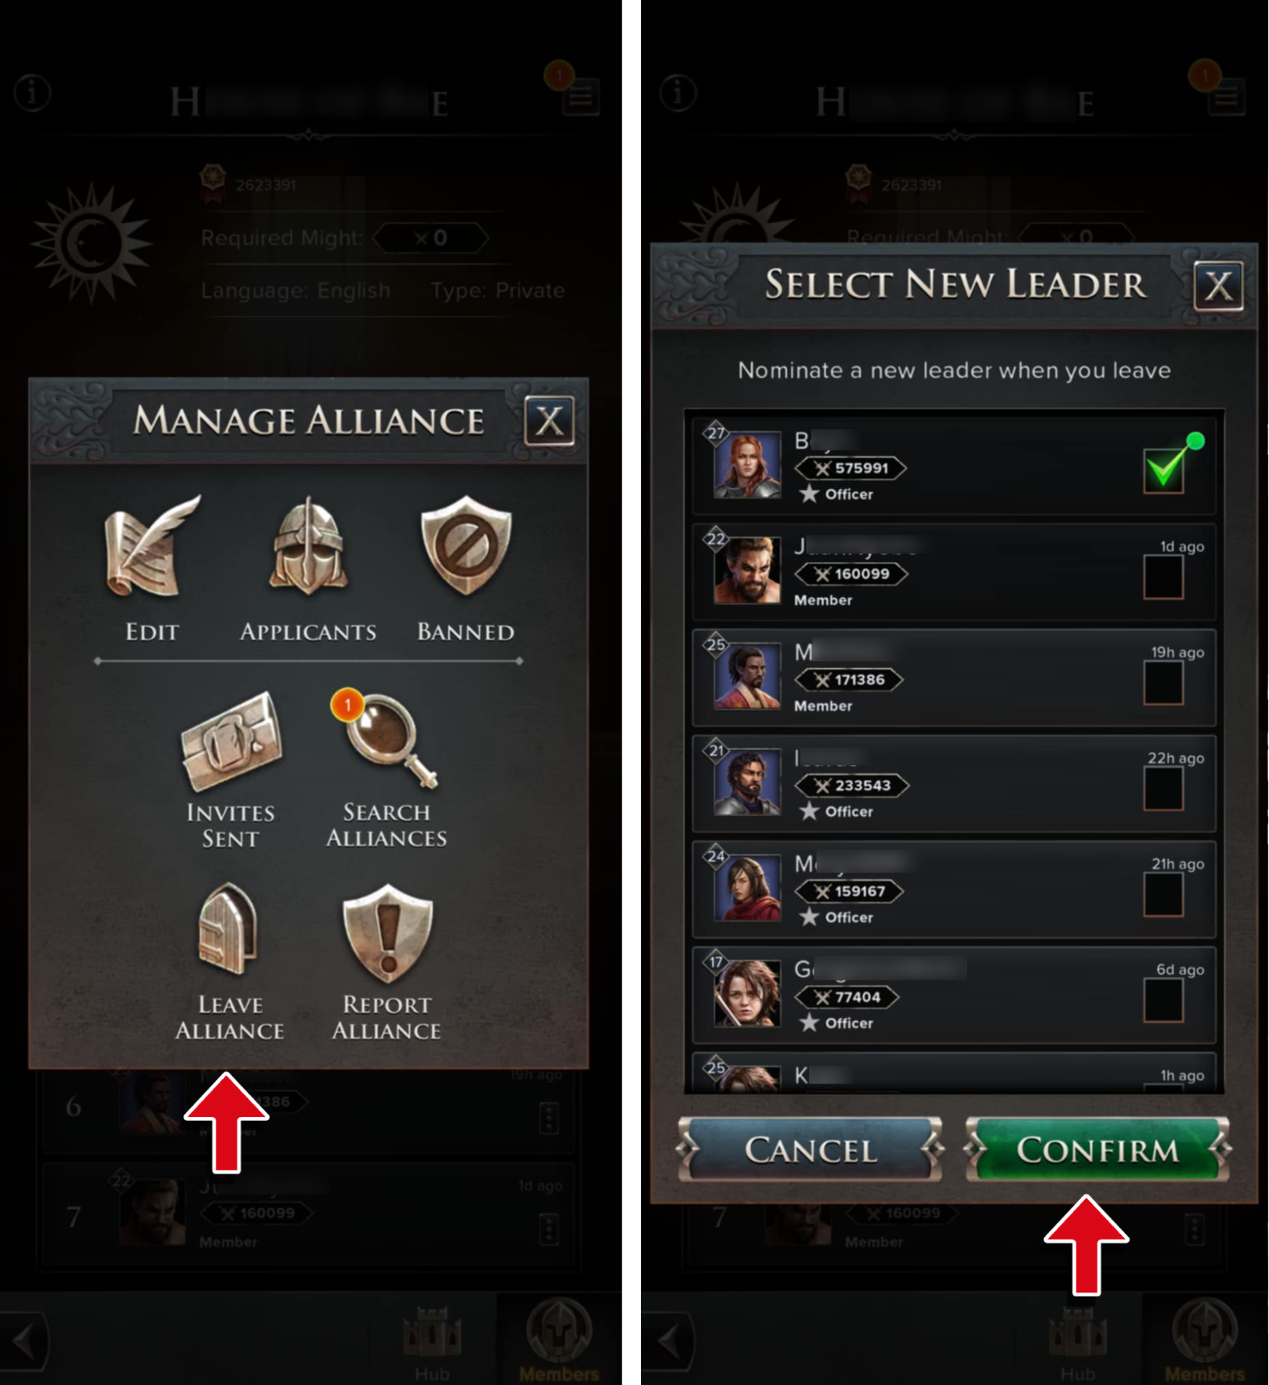The image size is (1269, 1385).
Task: Click the level 22 bearded member portrait
Action: point(746,570)
